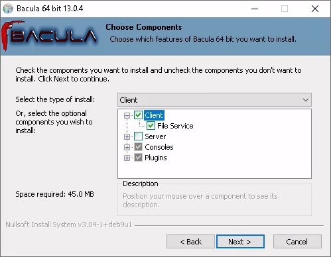Toggle the Consoles component checkbox

(x=138, y=147)
